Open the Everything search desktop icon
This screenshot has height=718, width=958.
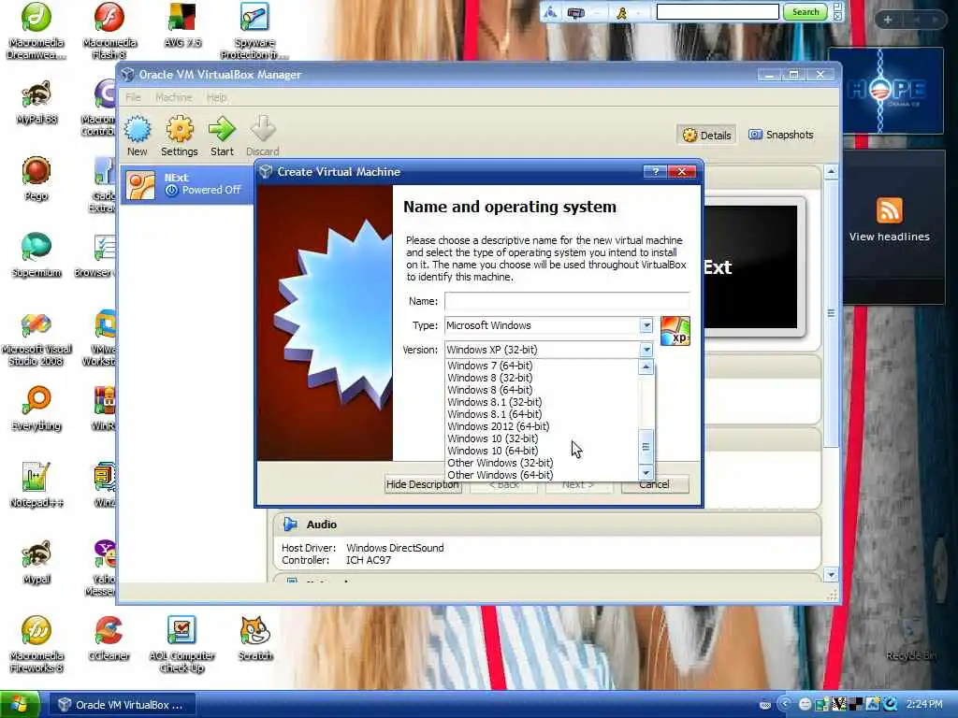36,409
